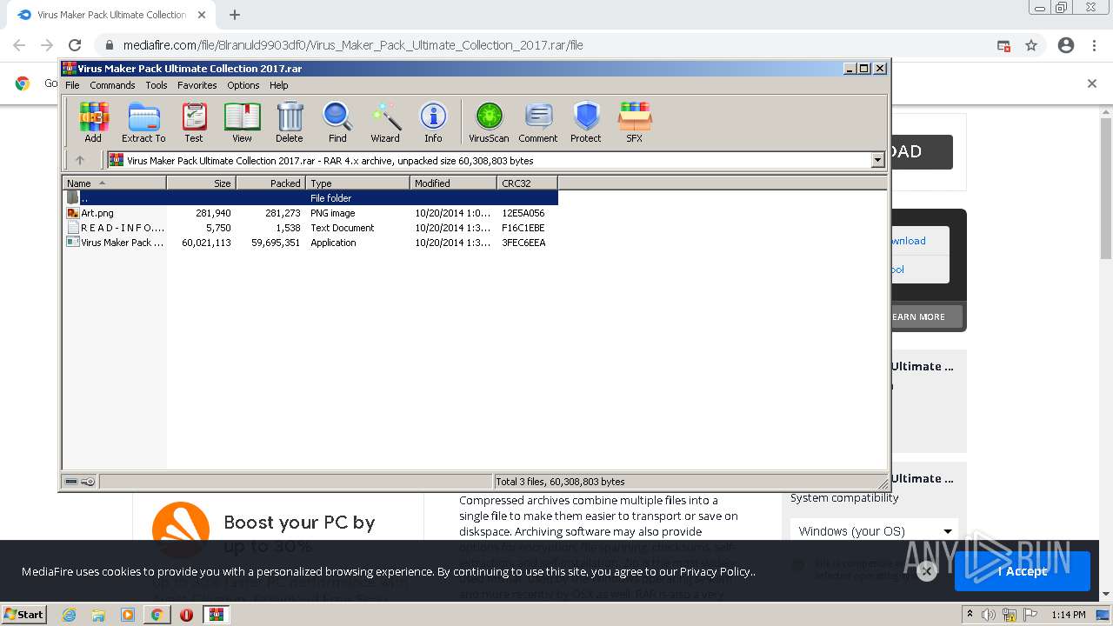Viewport: 1113px width, 626px height.
Task: Click the Chrome address bar URL
Action: (x=353, y=45)
